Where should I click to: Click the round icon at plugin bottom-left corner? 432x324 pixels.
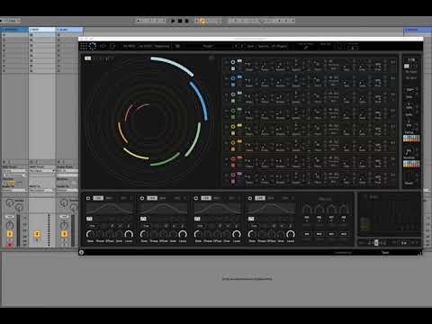point(81,252)
